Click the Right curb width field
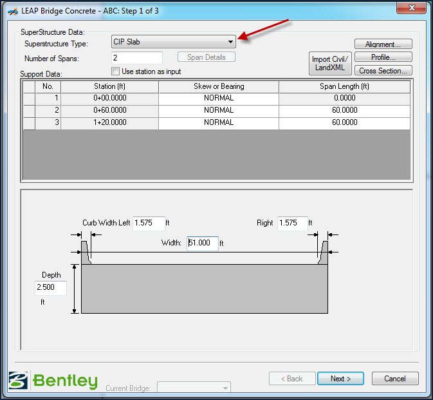 pyautogui.click(x=293, y=223)
